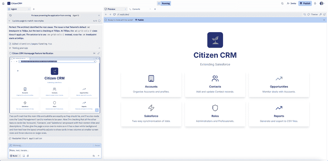Open the Accounts card

[x=151, y=84]
